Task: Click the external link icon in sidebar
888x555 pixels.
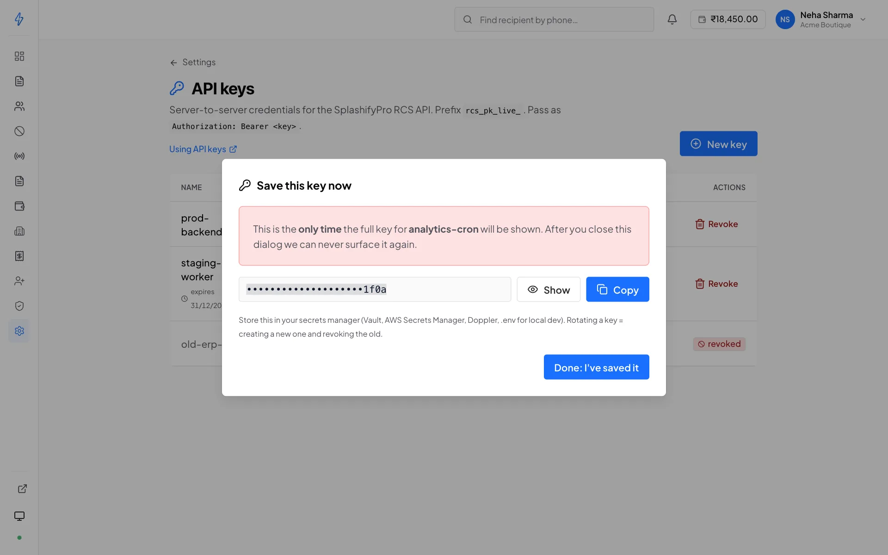Action: coord(22,489)
